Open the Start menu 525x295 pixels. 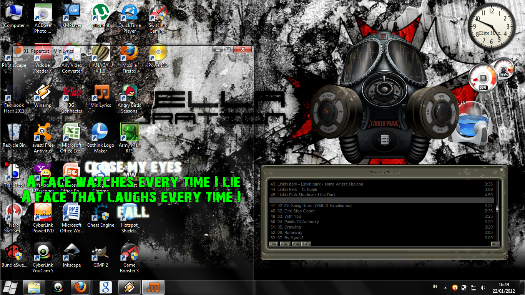10,287
